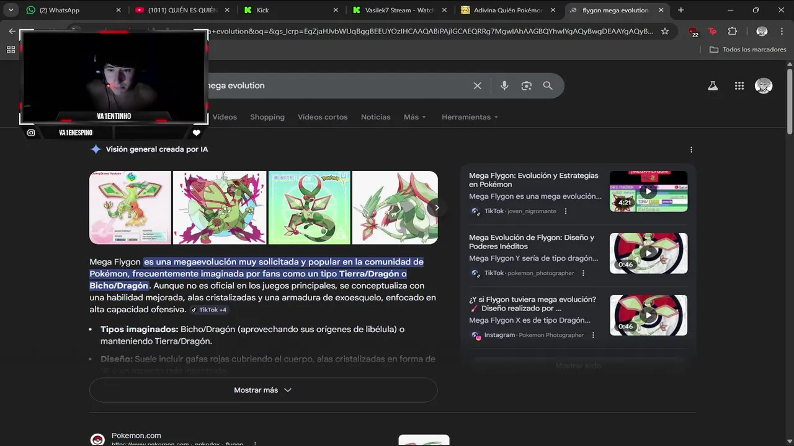Screen dimensions: 794x446
Task: Open the Pokemon.com search result
Action: point(136,436)
